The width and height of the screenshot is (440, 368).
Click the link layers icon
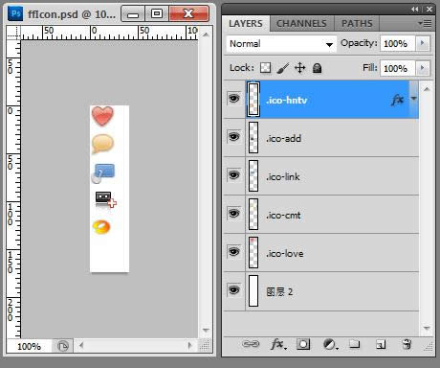[251, 344]
